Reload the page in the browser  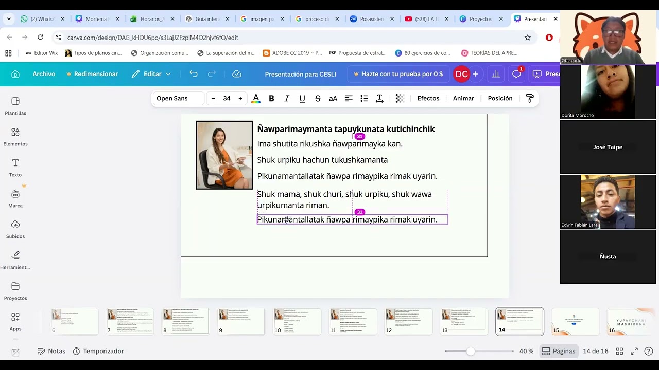(40, 38)
